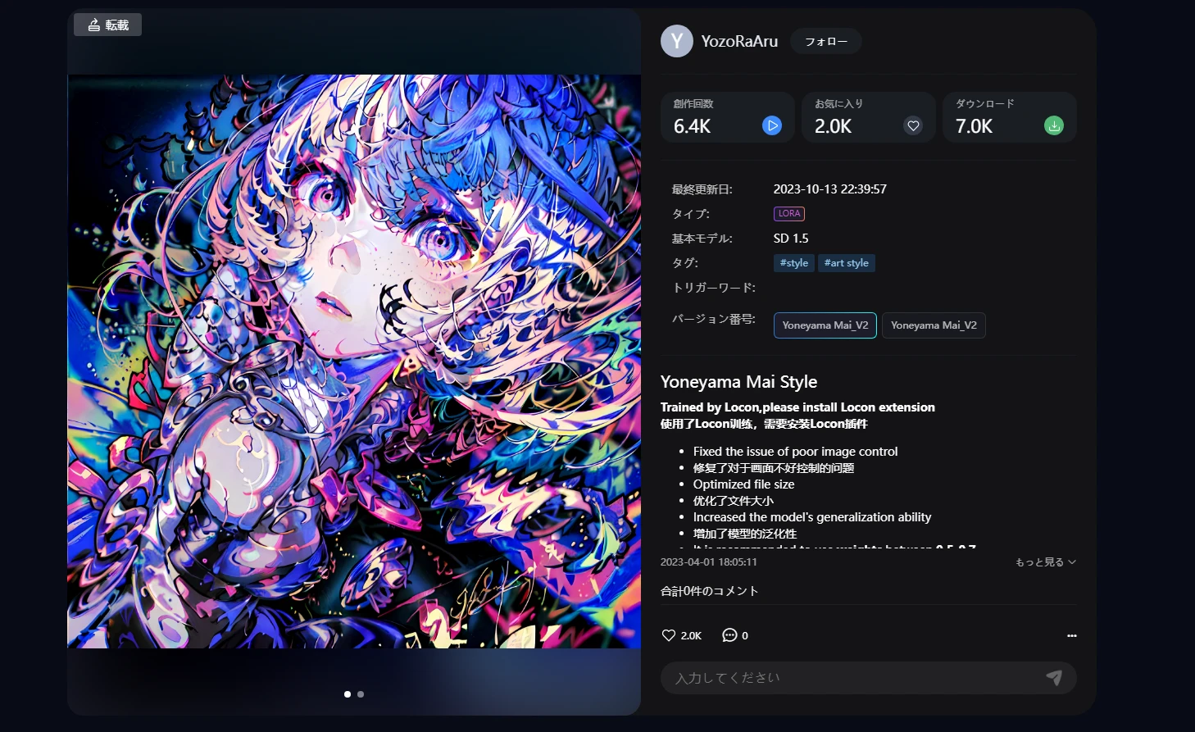Screen dimensions: 1195x732
Task: Open the three-dot more options menu
Action: click(1071, 635)
